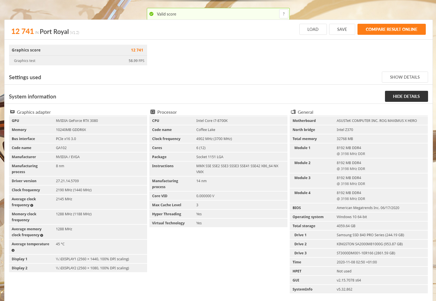Click the Graphics adapter section icon
This screenshot has width=436, height=301.
pyautogui.click(x=12, y=112)
